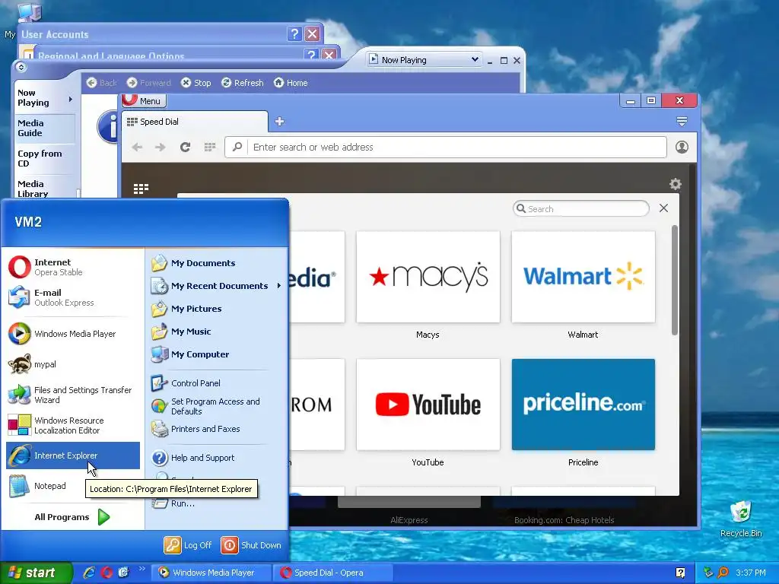The width and height of the screenshot is (779, 584).
Task: Open Set Program Access and Defaults
Action: coord(217,406)
